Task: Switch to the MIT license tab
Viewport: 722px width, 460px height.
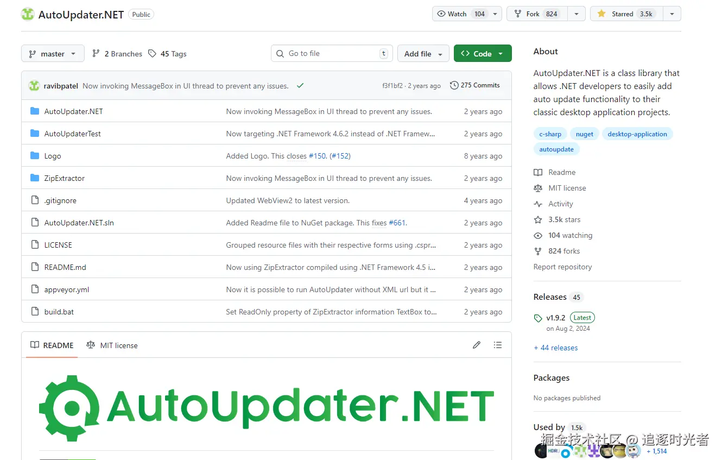Action: (x=112, y=345)
